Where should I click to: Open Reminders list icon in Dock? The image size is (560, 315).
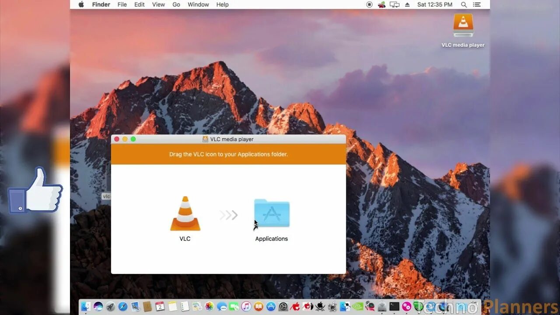click(185, 307)
